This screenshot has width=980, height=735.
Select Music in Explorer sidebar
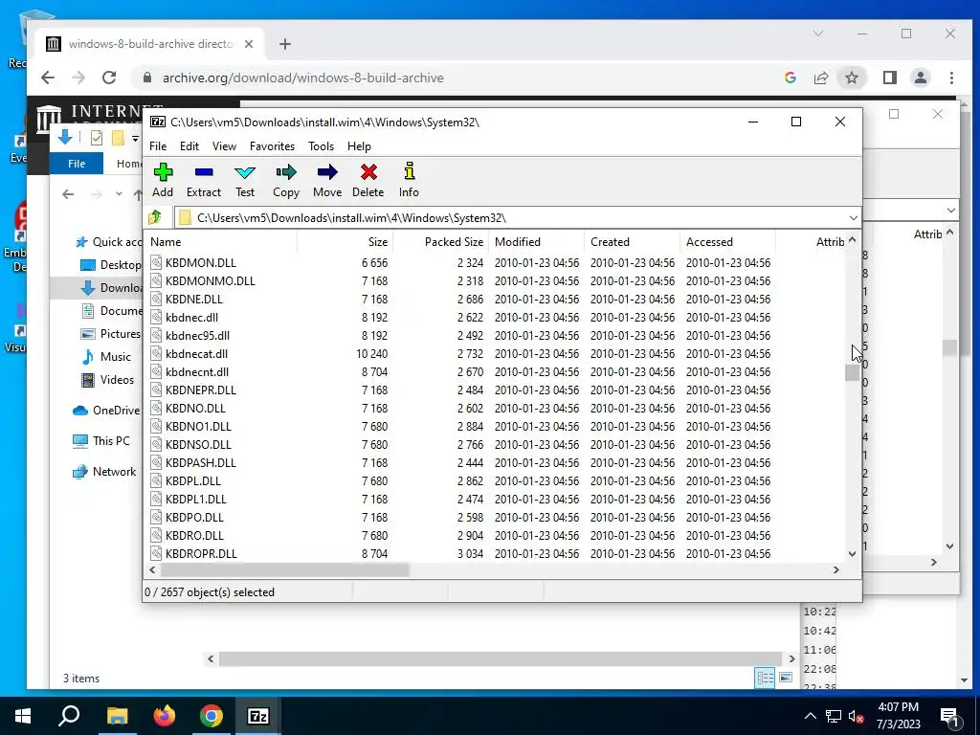coord(106,356)
